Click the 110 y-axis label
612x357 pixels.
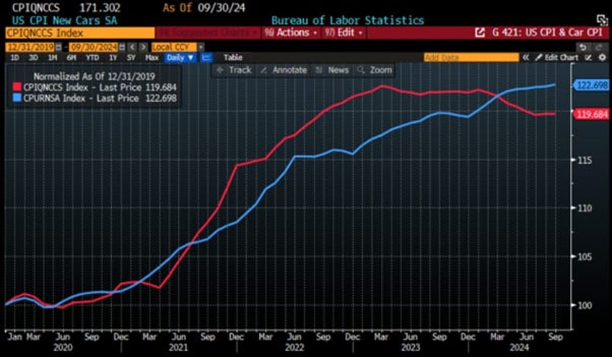click(x=584, y=208)
